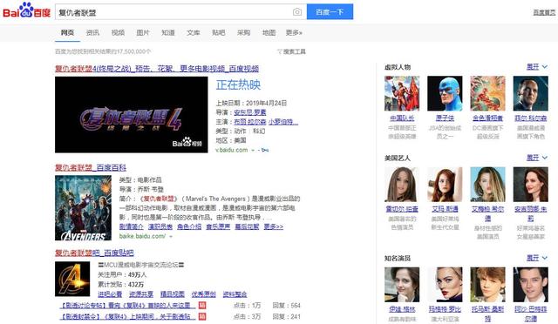Open the 复仇者联盟吧_百度贴吧 result title
Viewport: 558px width, 324px height.
tap(94, 253)
